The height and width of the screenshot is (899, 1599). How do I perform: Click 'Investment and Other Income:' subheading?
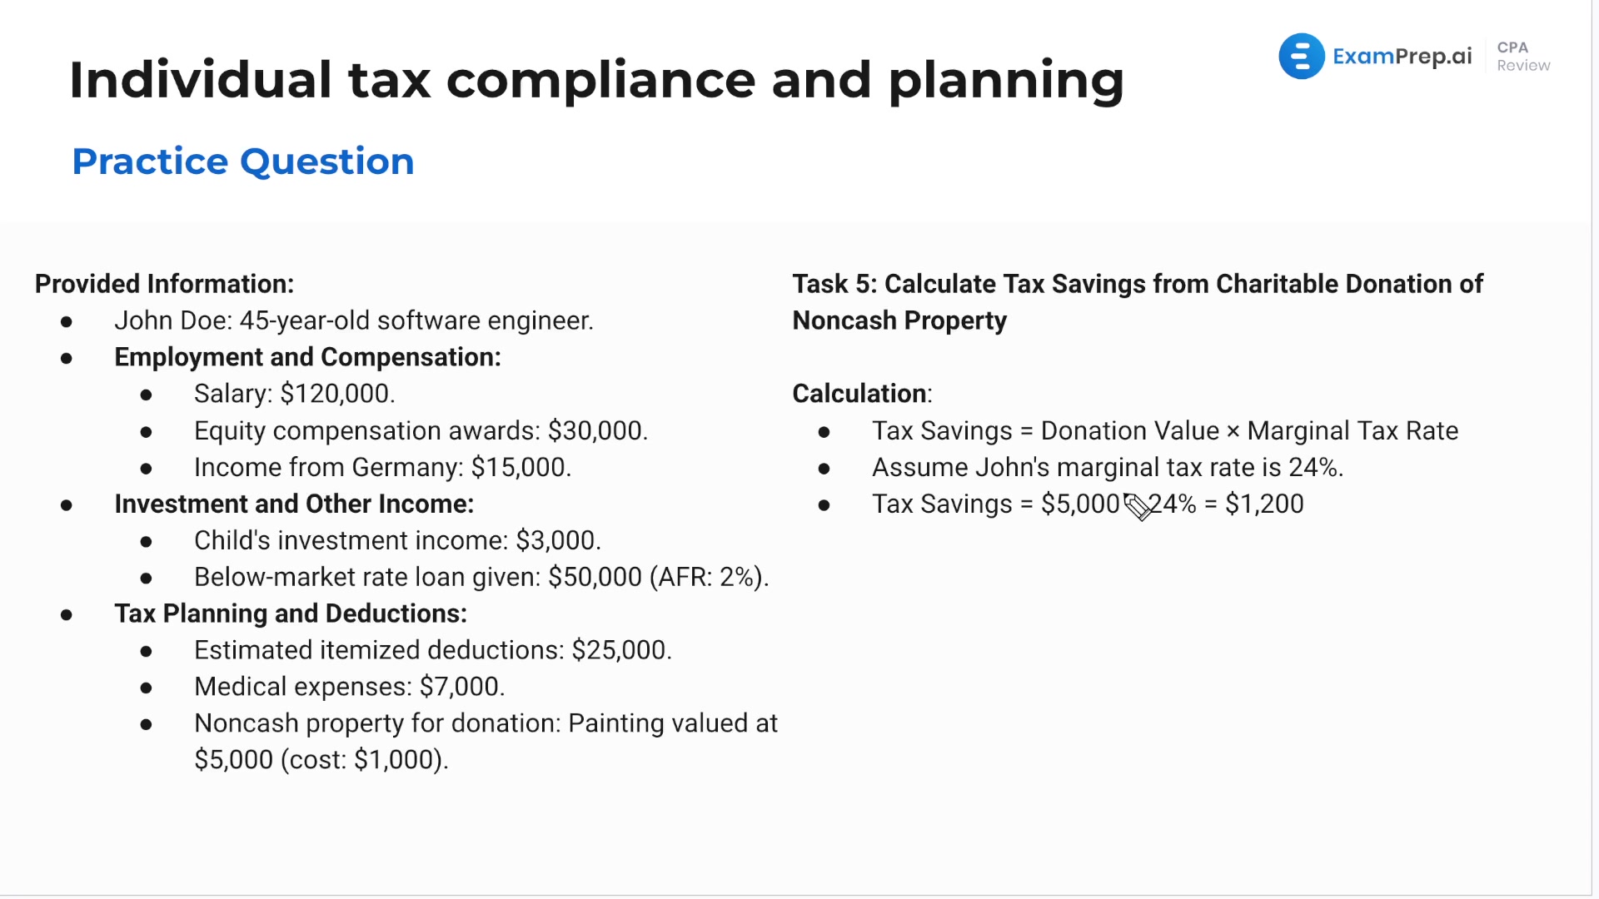click(x=294, y=504)
